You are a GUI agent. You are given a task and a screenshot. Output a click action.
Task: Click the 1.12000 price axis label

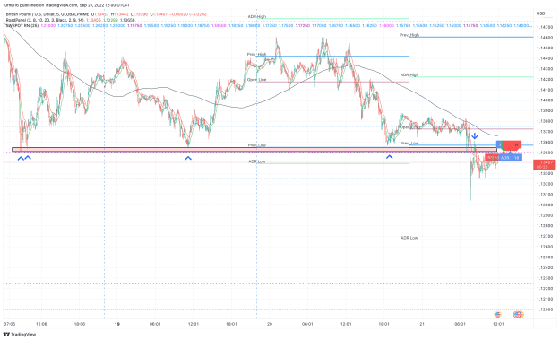[x=546, y=309]
